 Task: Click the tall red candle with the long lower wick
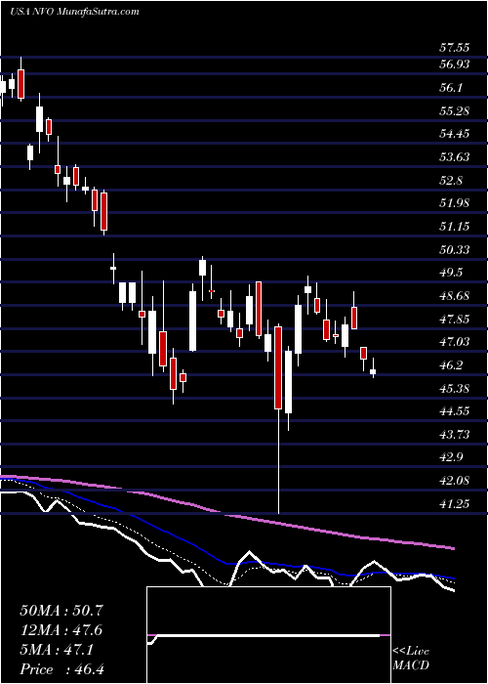point(278,367)
